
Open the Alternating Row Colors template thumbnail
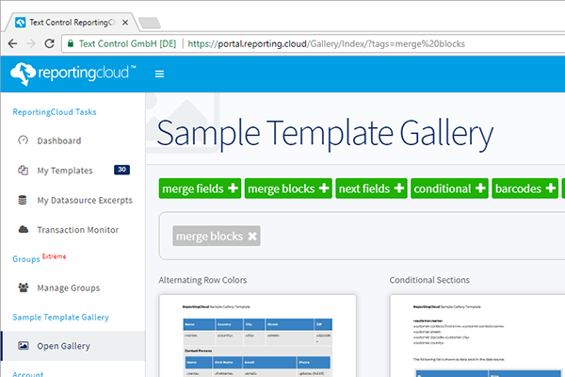[x=258, y=336]
